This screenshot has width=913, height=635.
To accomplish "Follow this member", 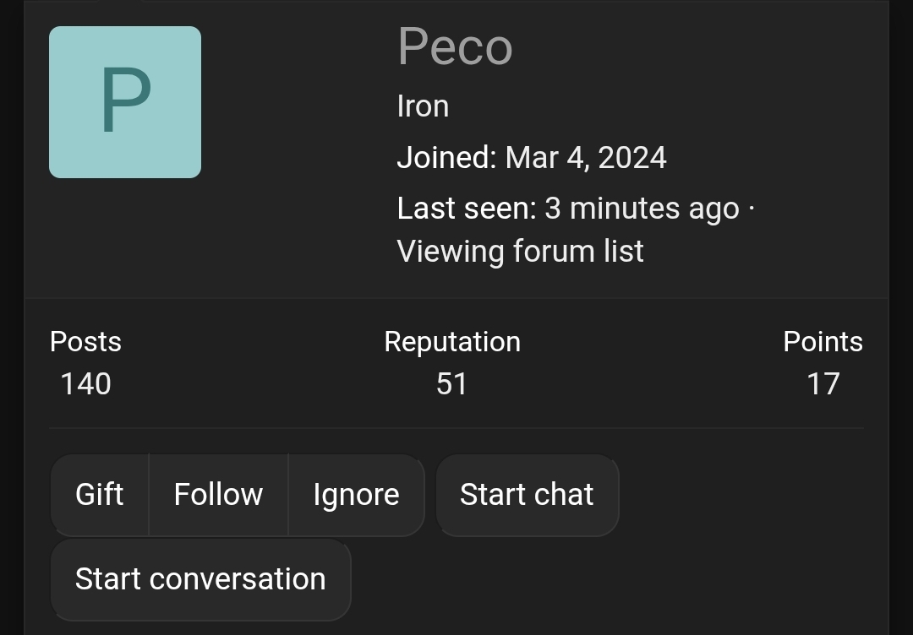I will coord(218,495).
